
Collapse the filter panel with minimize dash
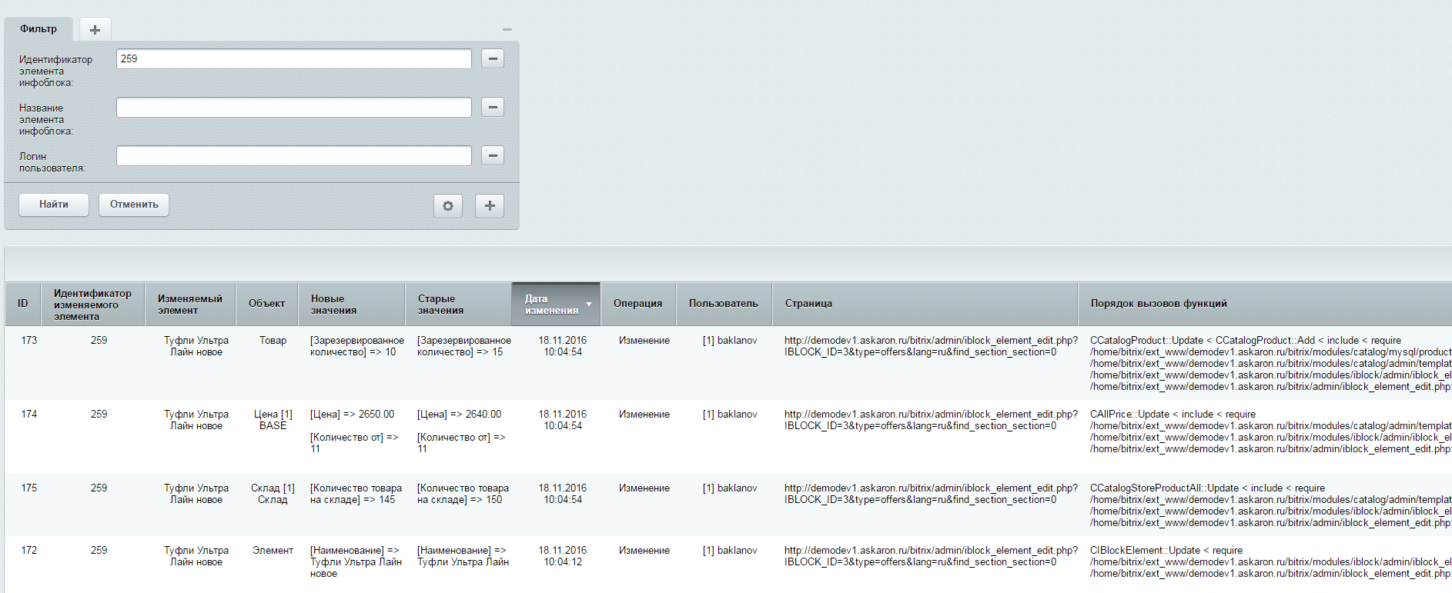click(x=507, y=30)
